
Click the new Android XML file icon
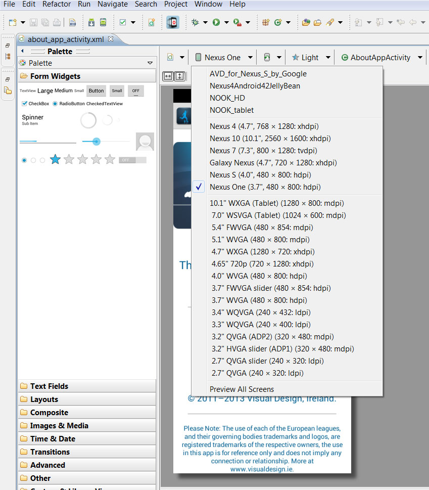click(x=152, y=22)
